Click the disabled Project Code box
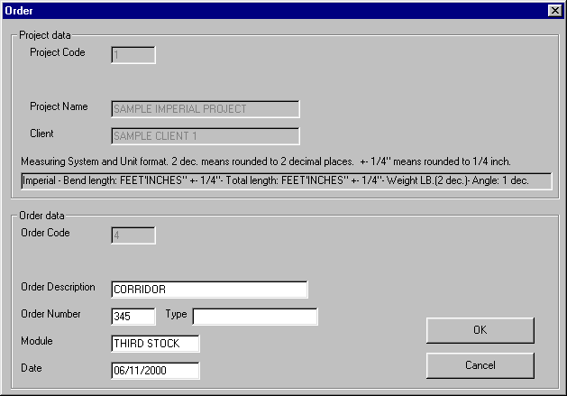The image size is (567, 396). tap(133, 55)
